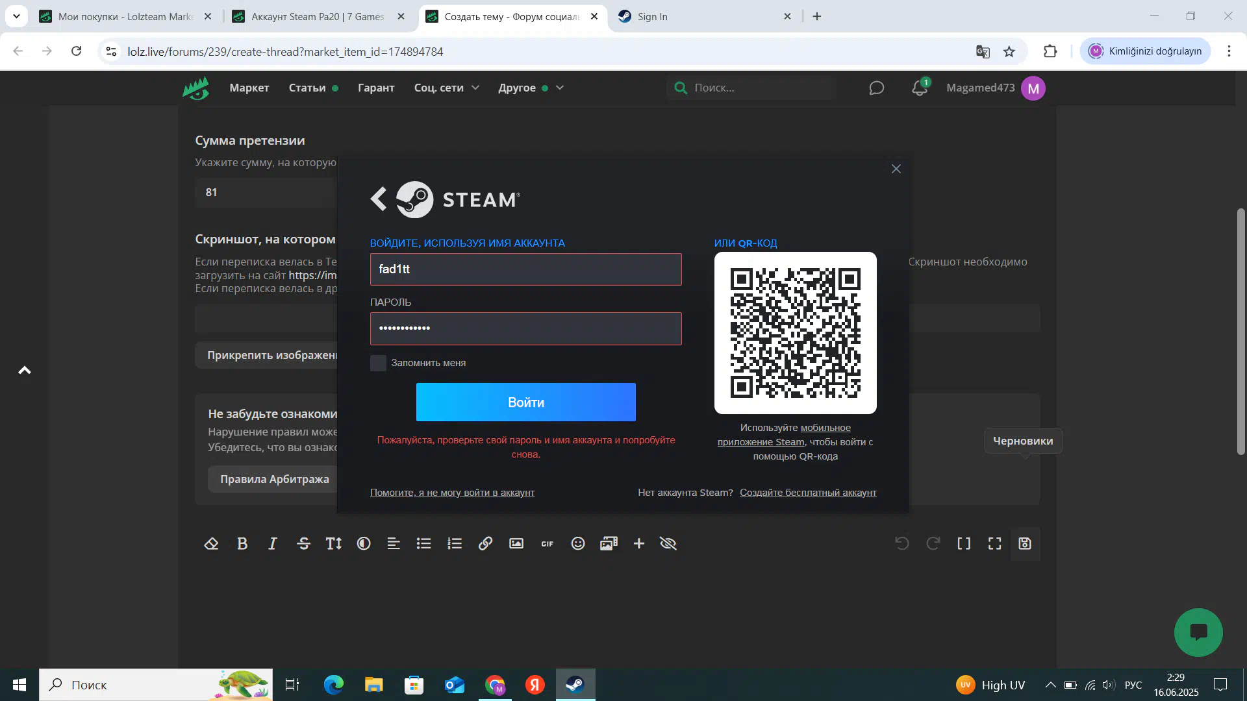
Task: Switch to the 'Sign In' tab
Action: coord(705,17)
